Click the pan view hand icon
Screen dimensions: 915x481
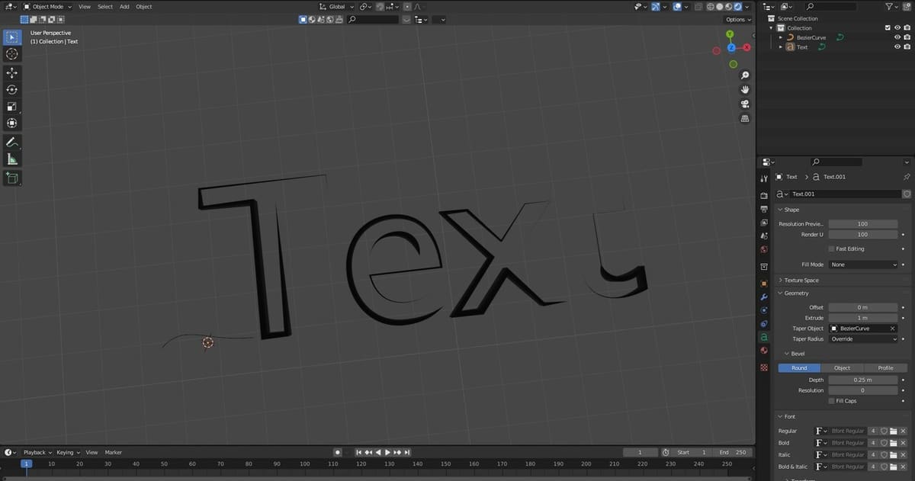[745, 89]
